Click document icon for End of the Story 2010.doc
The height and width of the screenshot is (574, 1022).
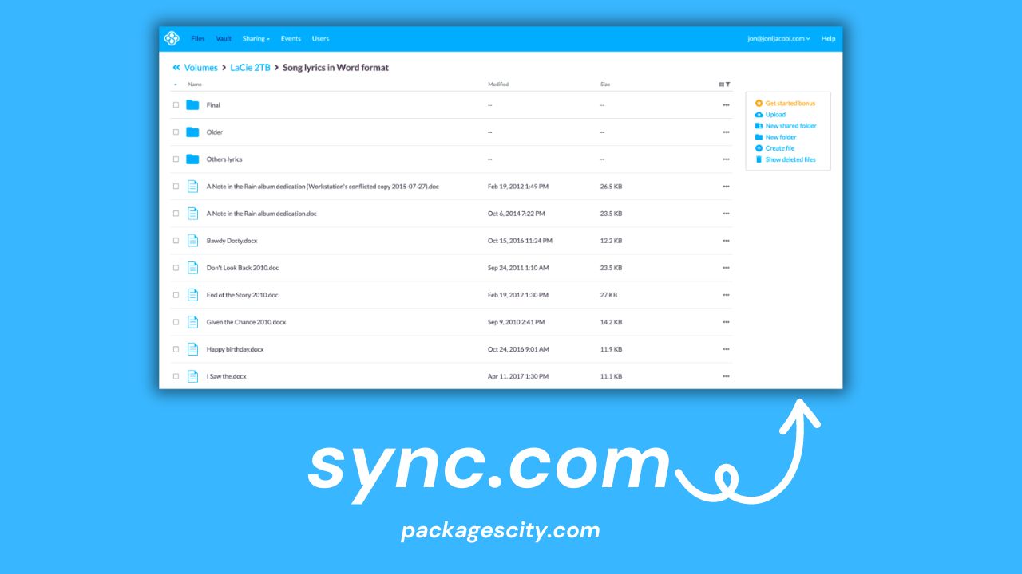click(192, 295)
